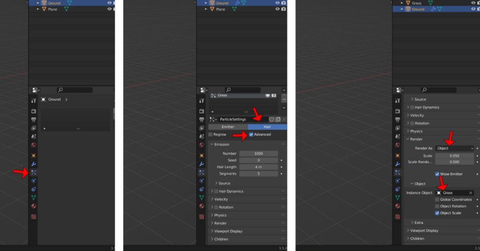Open Physics tab in left panel
Image resolution: width=480 pixels, height=251 pixels.
(x=34, y=181)
